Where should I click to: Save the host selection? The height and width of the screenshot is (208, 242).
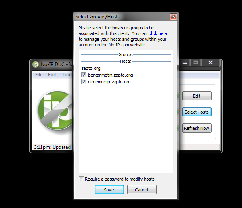(x=109, y=190)
